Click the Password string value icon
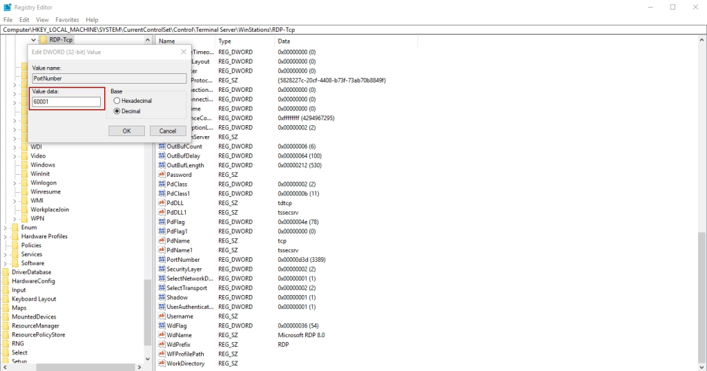707x371 pixels. point(162,175)
